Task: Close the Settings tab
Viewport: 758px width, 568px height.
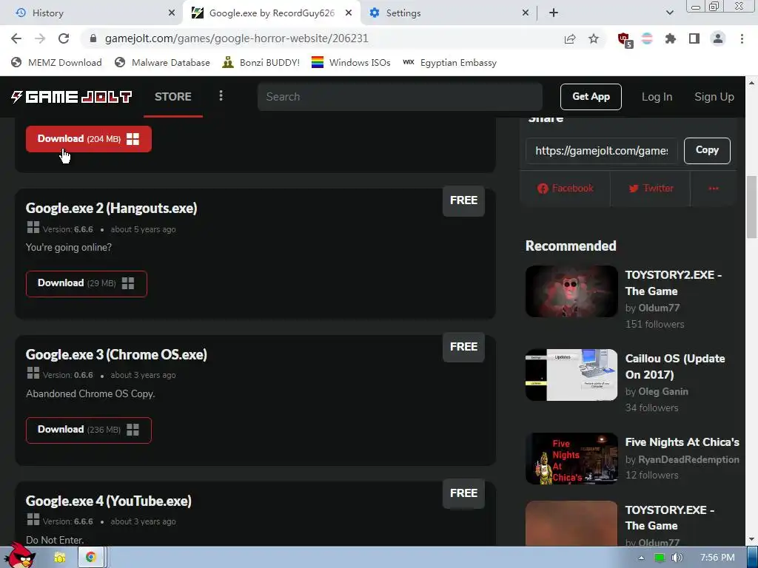Action: [526, 13]
